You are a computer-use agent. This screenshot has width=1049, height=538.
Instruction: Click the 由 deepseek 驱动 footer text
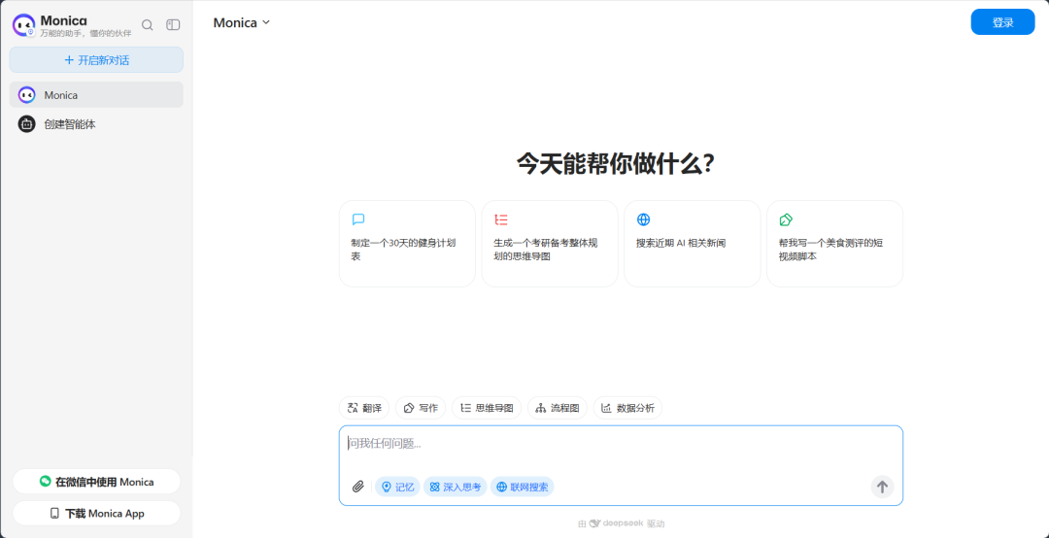coord(622,524)
